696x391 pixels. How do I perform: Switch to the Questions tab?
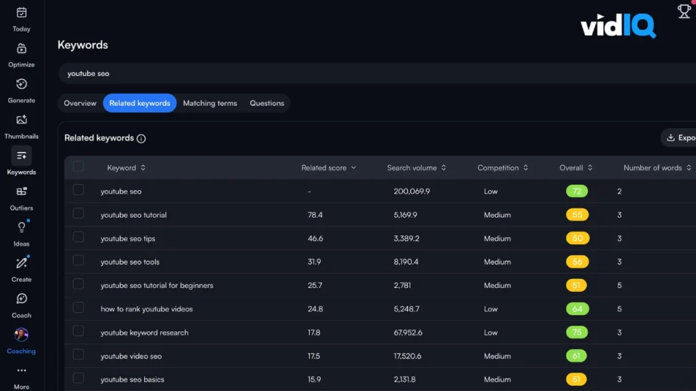click(x=266, y=103)
